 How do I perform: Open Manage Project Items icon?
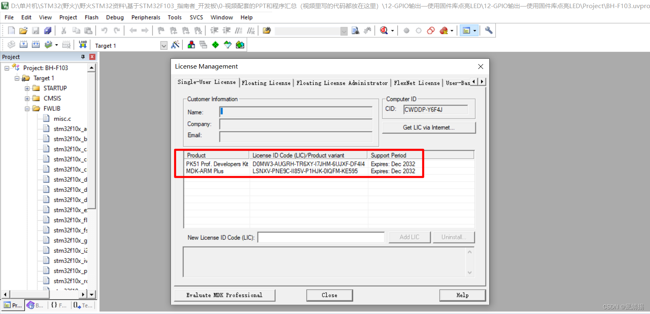[x=191, y=45]
